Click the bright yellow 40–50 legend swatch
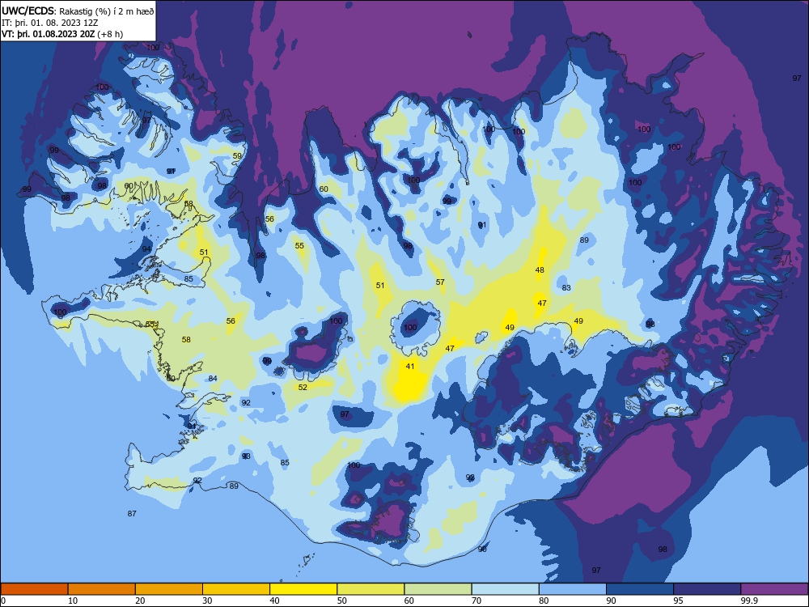This screenshot has height=607, width=809. 303,589
